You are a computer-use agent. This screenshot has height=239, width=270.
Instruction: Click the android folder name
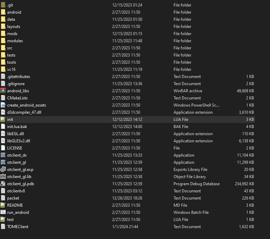[14, 12]
